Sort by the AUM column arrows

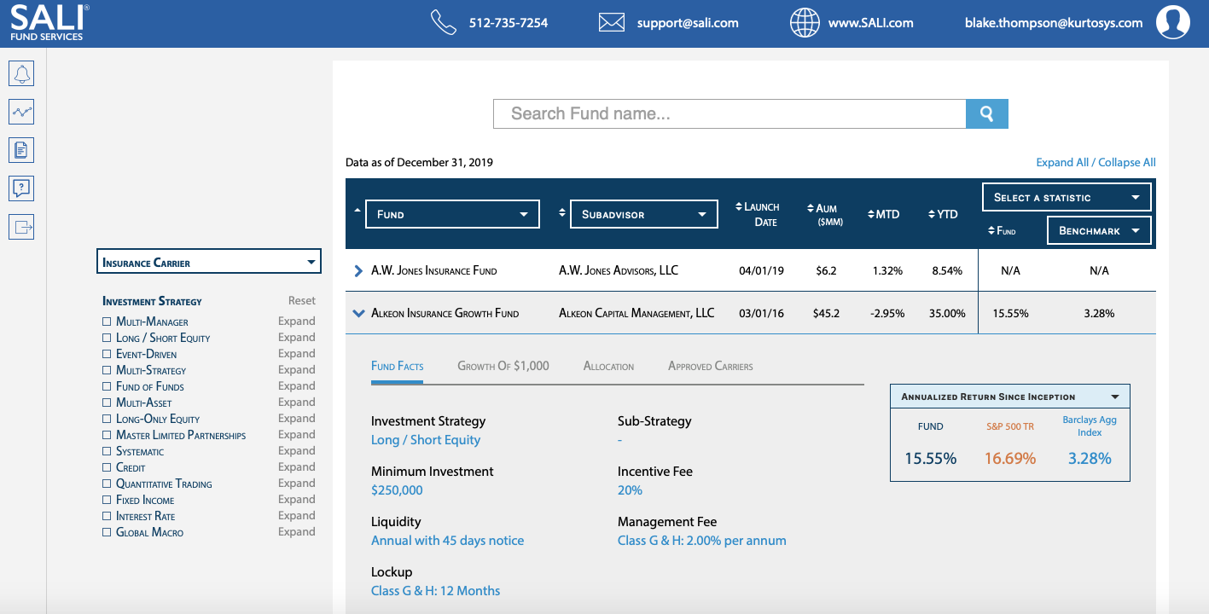pyautogui.click(x=809, y=207)
